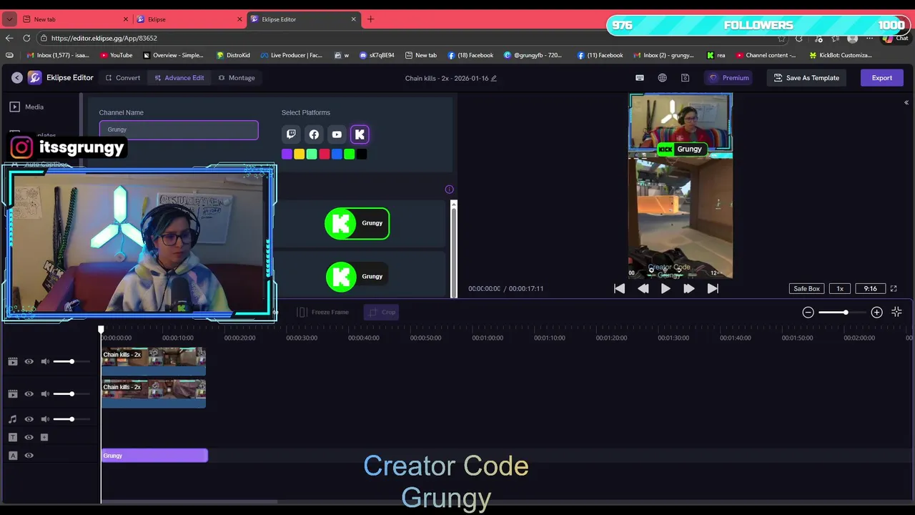
Task: Set the music track volume slider
Action: coord(71,419)
